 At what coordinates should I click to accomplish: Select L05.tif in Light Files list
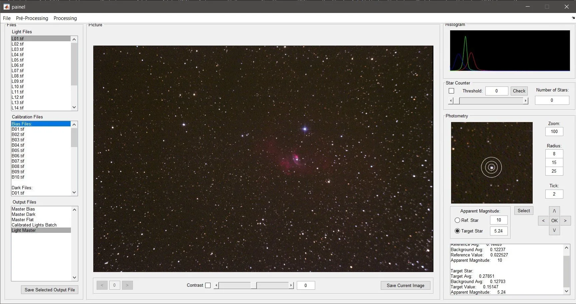[18, 60]
